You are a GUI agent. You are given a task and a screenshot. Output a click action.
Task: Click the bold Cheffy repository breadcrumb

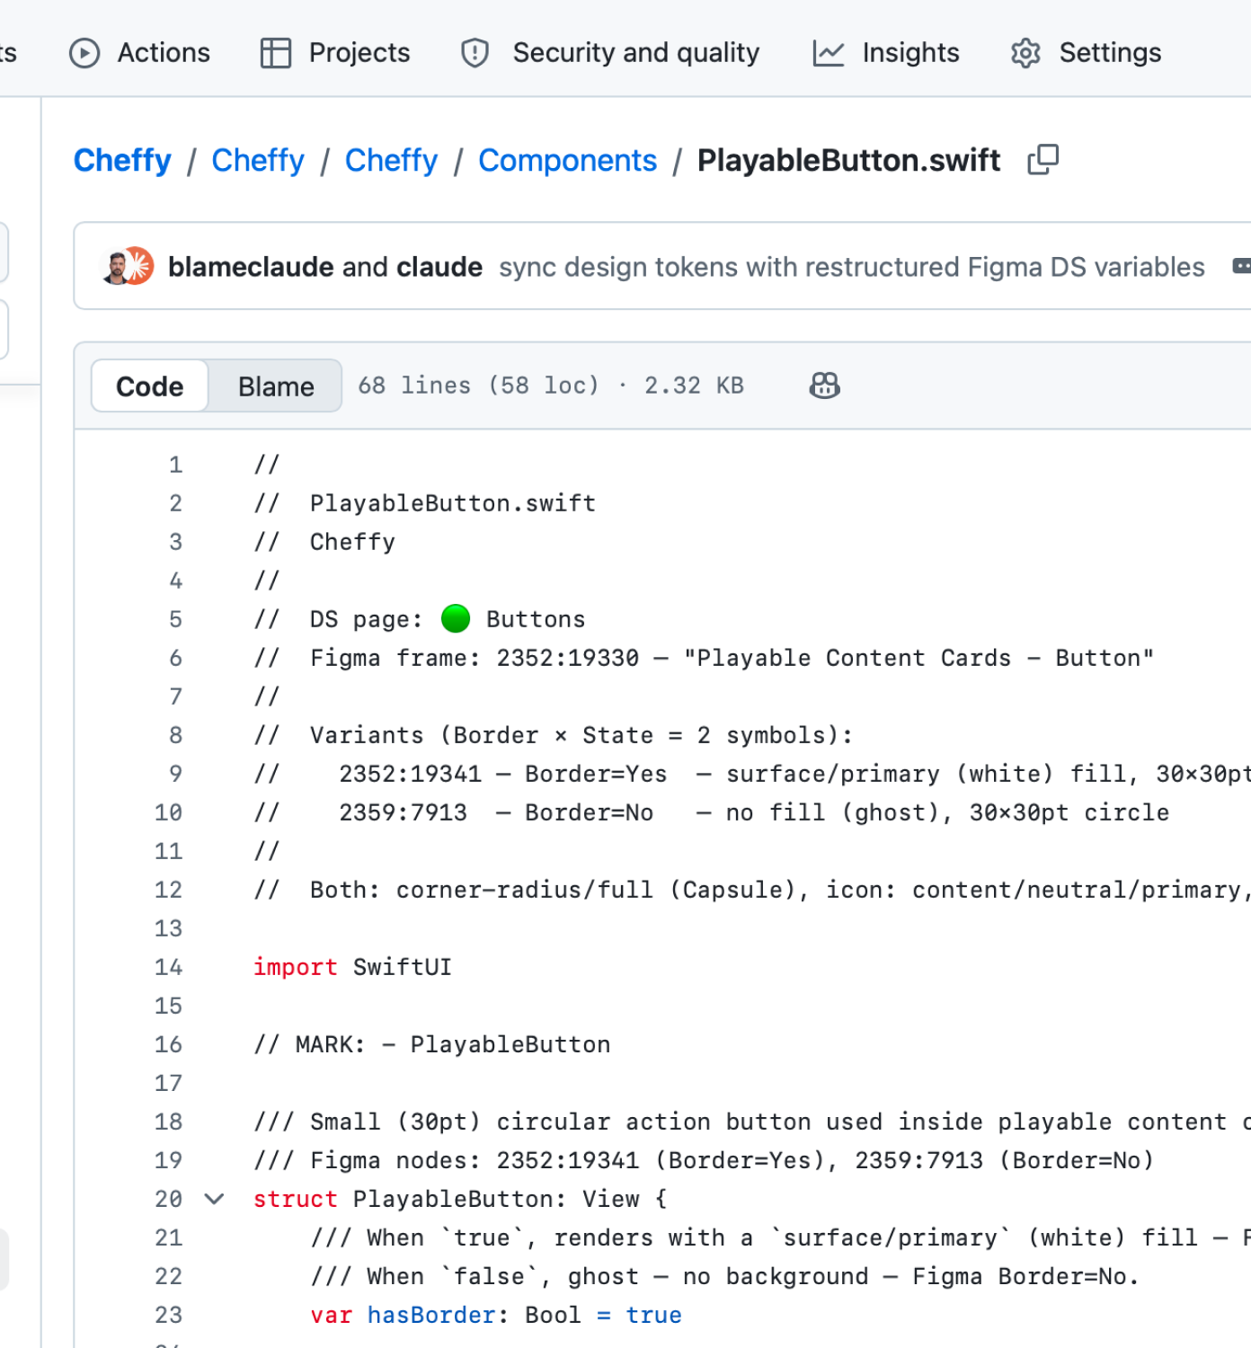coord(122,160)
